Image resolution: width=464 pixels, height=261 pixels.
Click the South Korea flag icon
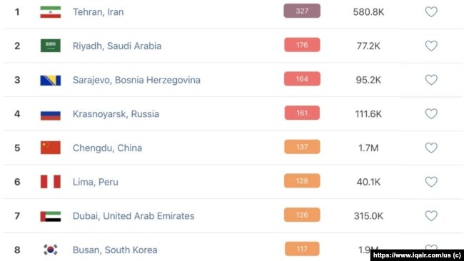pos(51,250)
